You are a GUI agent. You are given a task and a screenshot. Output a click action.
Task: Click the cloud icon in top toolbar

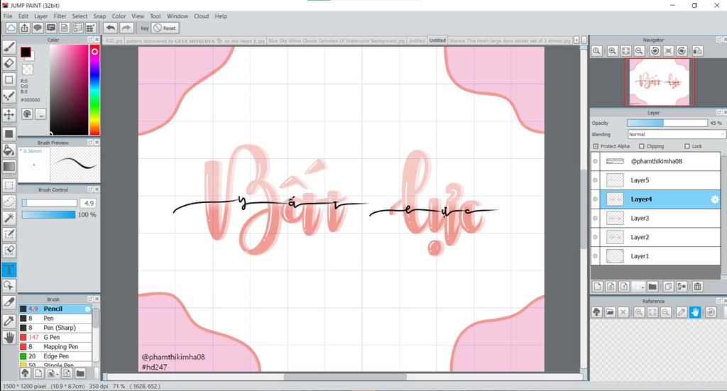[x=11, y=28]
